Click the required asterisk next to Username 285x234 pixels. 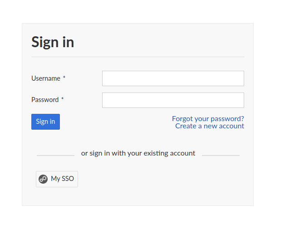[64, 78]
